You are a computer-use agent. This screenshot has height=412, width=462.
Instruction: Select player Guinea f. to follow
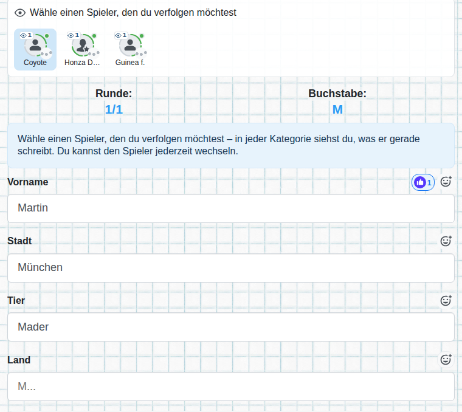pos(130,49)
